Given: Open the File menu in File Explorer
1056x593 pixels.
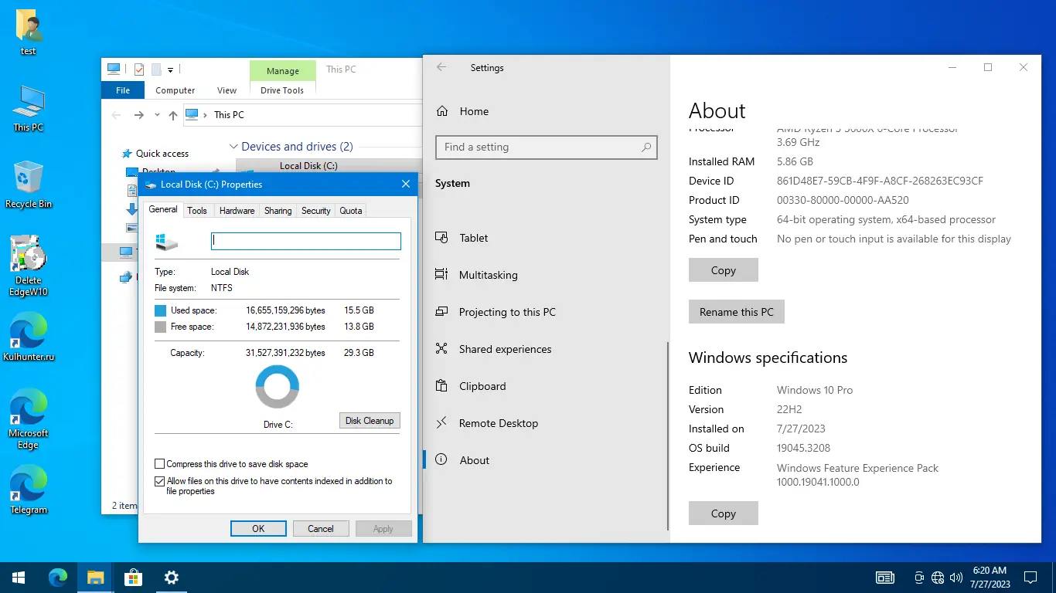Looking at the screenshot, I should coord(123,90).
